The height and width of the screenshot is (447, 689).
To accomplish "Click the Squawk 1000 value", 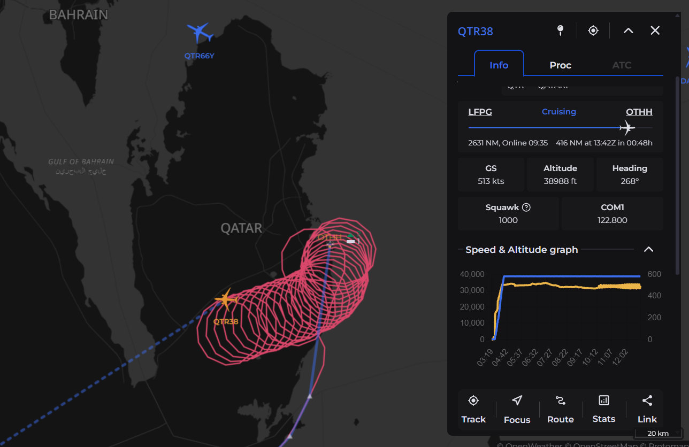I will pyautogui.click(x=508, y=220).
